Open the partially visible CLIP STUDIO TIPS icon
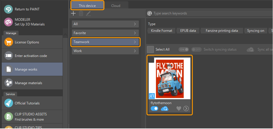The height and width of the screenshot is (129, 273). pyautogui.click(x=8, y=127)
